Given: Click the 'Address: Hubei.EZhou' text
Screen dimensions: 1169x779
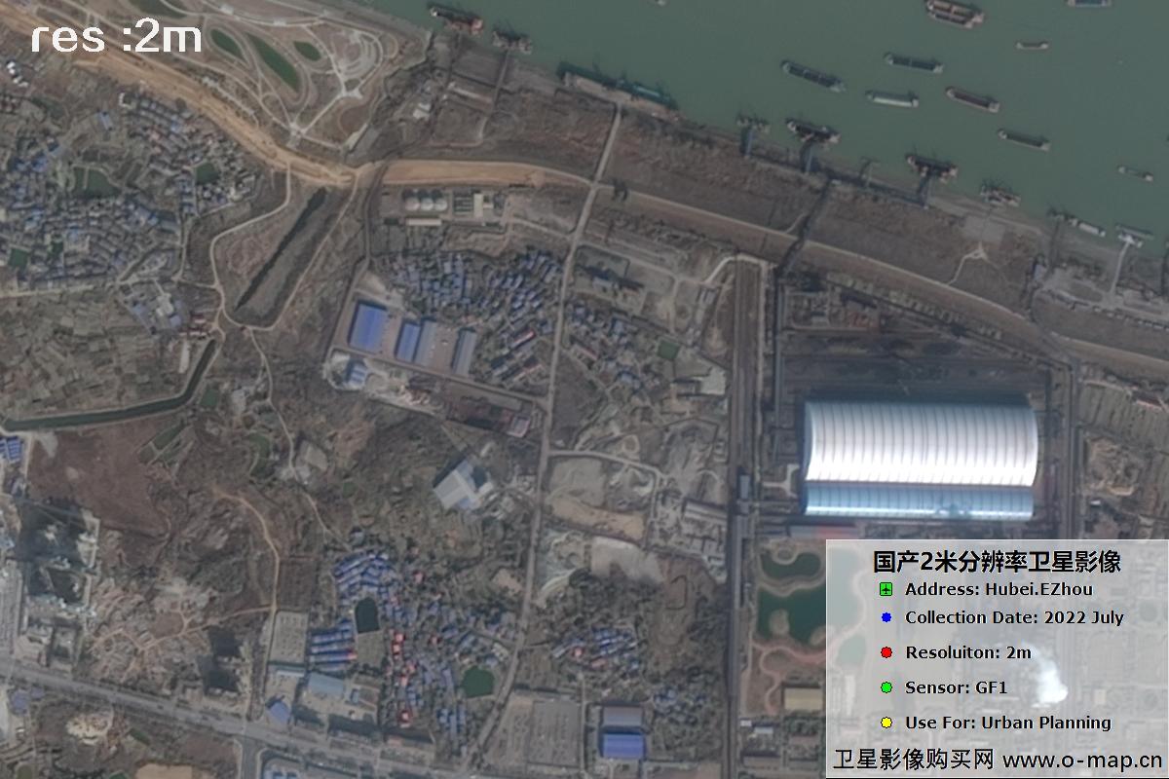Looking at the screenshot, I should [x=999, y=589].
